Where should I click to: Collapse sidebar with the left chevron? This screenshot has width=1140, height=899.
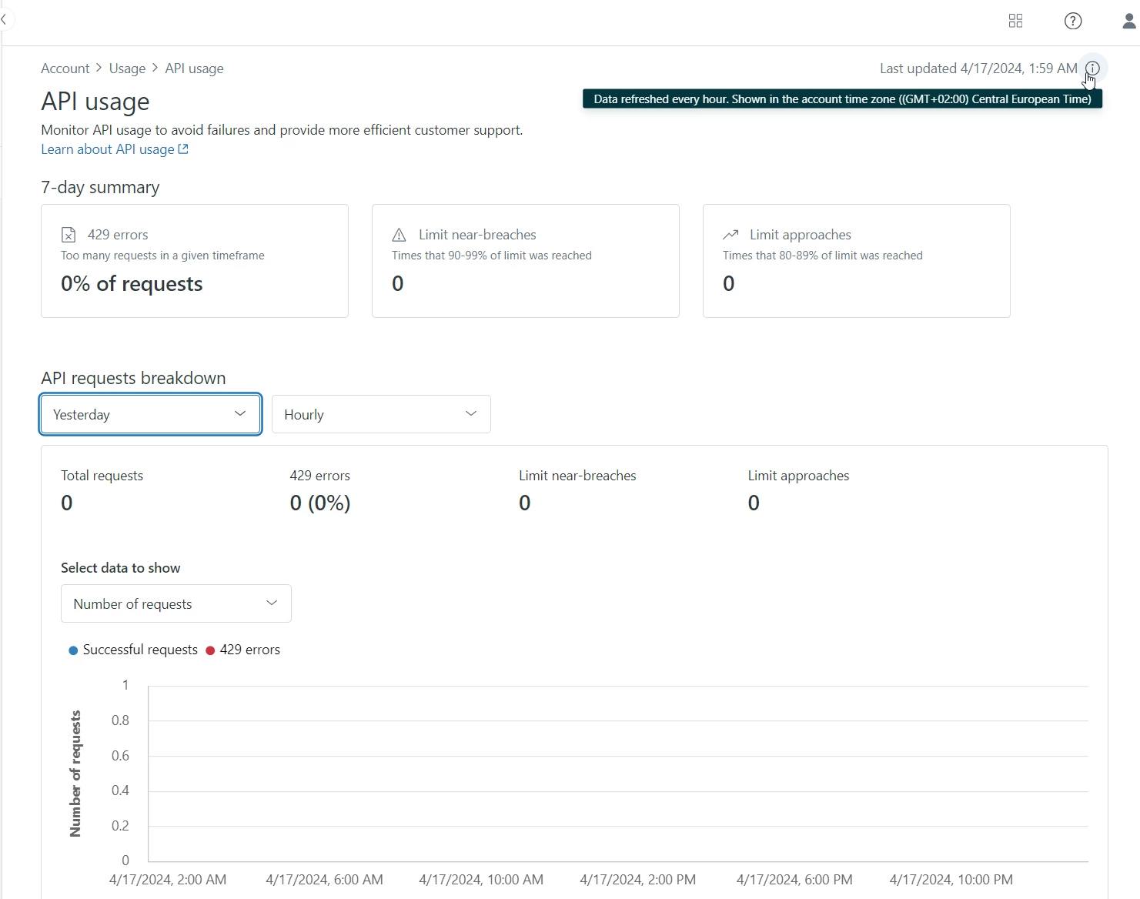4,20
